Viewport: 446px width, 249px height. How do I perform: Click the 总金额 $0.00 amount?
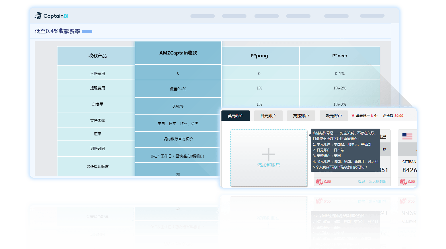(393, 116)
